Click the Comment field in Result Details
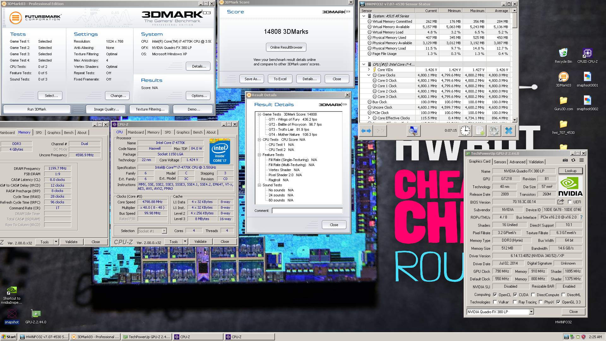This screenshot has width=606, height=341. click(306, 210)
